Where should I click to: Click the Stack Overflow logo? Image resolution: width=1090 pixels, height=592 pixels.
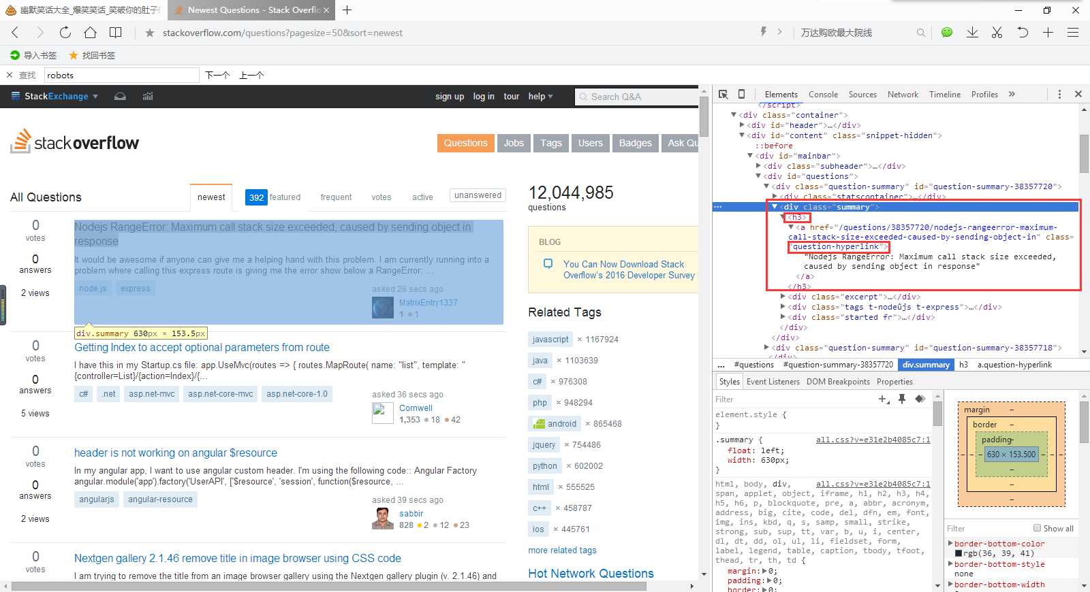pyautogui.click(x=75, y=142)
